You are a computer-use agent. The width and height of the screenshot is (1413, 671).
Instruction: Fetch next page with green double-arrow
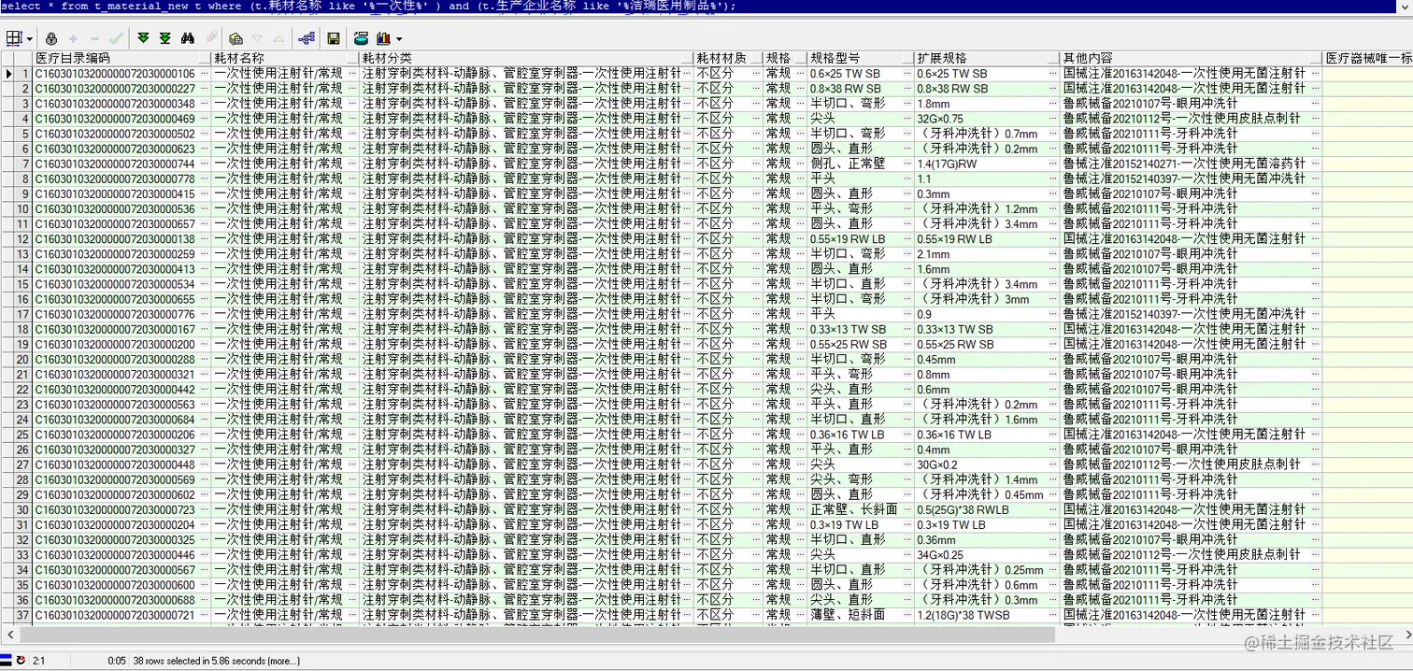(143, 38)
